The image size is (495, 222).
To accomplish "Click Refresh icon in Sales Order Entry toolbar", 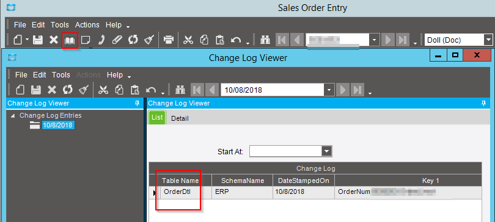I will [x=133, y=40].
